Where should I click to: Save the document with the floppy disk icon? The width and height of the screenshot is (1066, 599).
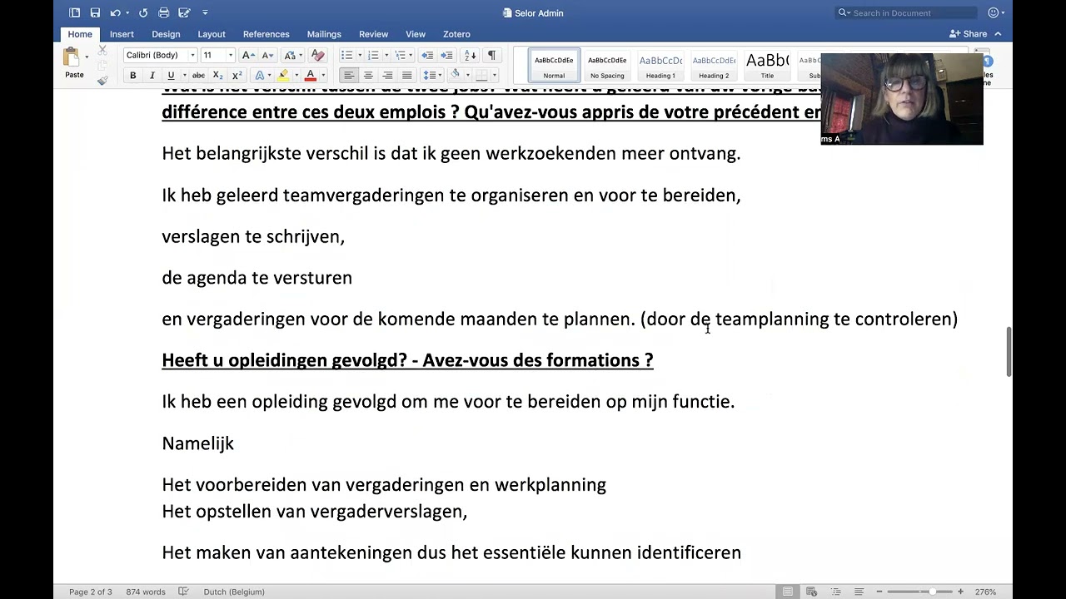(x=95, y=12)
